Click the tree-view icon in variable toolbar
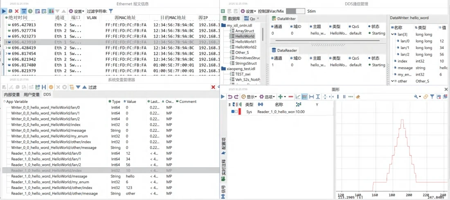This screenshot has width=450, height=200. (x=72, y=87)
